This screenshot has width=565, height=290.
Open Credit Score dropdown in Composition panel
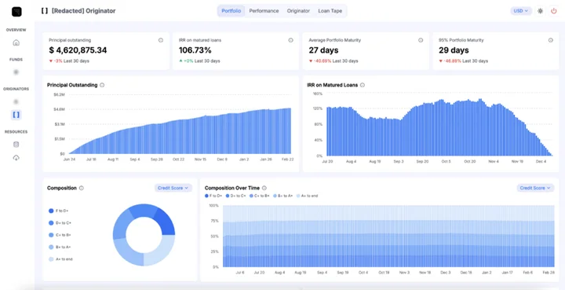[x=173, y=188]
